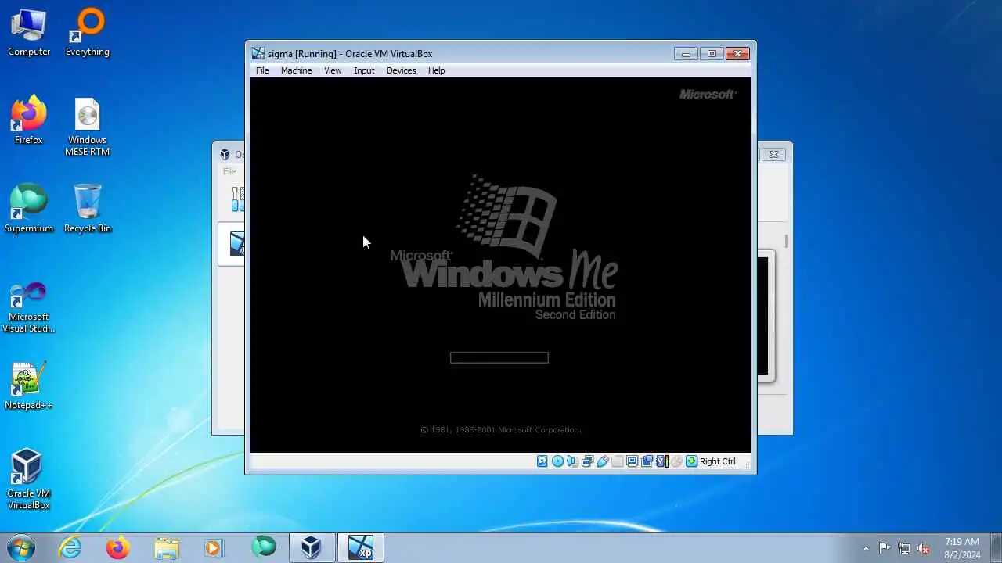The height and width of the screenshot is (563, 1002).
Task: Open Supermium from the taskbar
Action: 263,547
